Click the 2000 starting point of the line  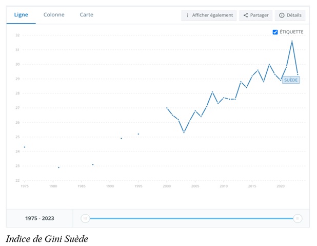[167, 108]
